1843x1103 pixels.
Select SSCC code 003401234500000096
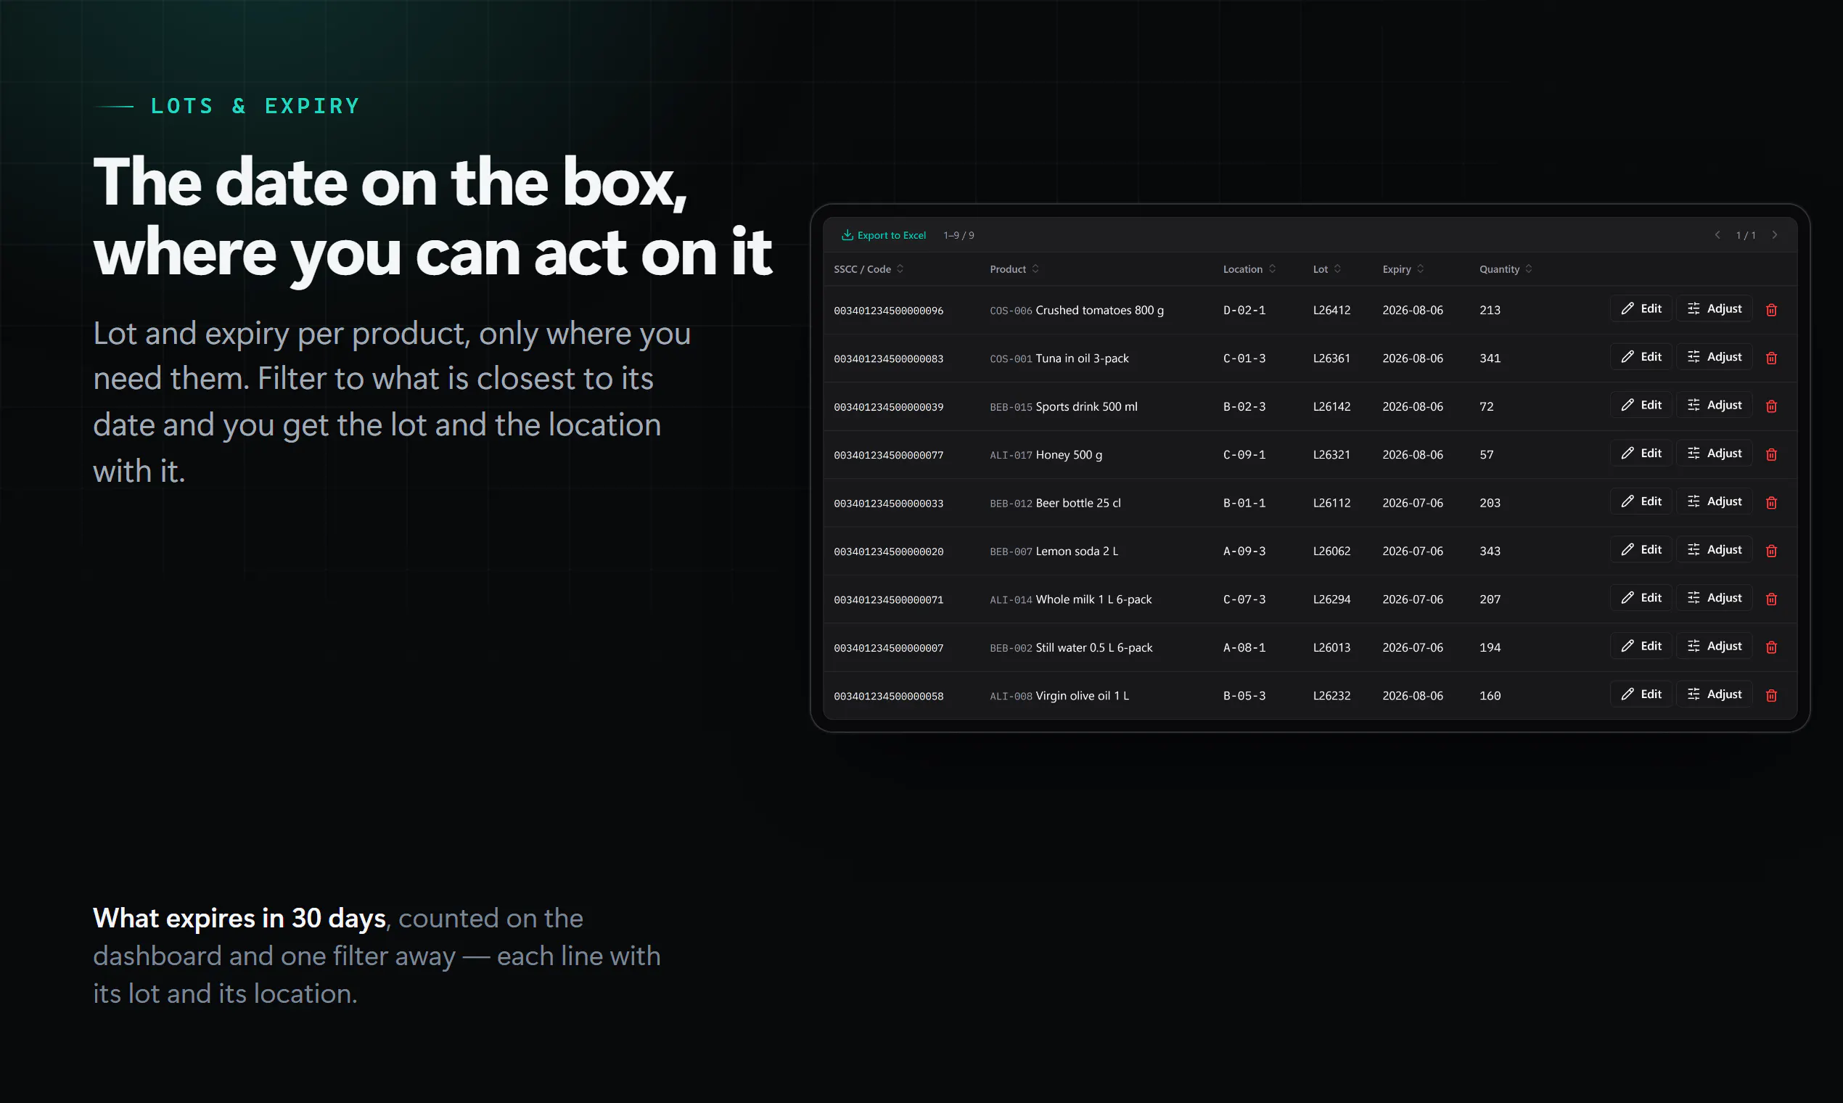(888, 311)
